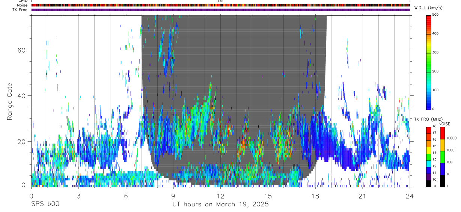Pick the spectral width rainbow colorbar

tap(429, 62)
